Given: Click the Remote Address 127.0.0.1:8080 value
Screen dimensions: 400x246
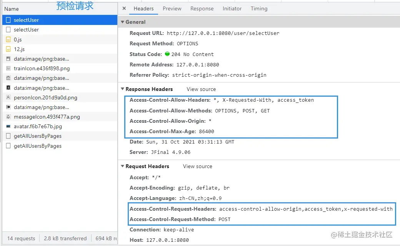Looking at the screenshot, I should [198, 65].
